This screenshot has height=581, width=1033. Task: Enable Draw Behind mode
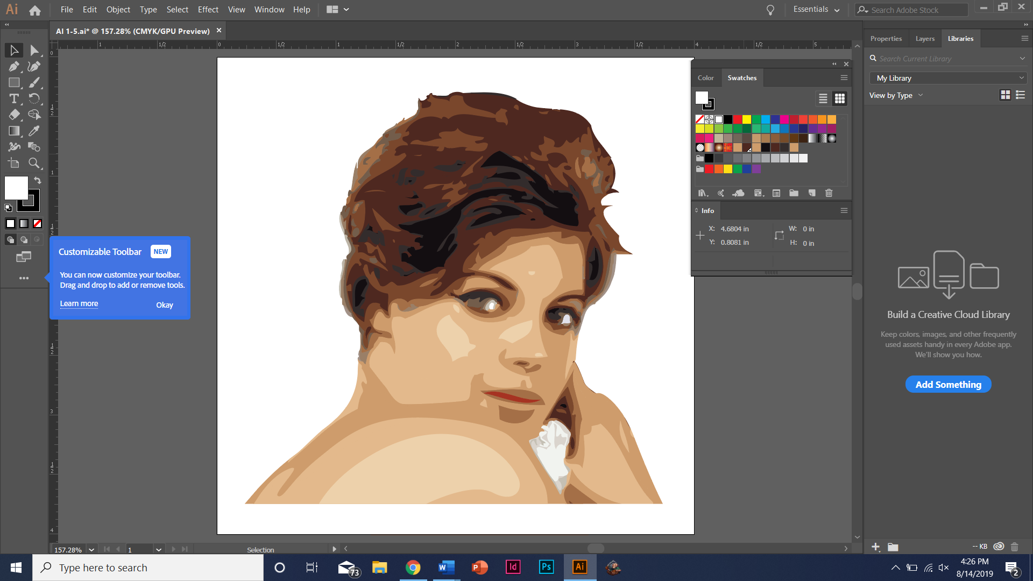24,240
